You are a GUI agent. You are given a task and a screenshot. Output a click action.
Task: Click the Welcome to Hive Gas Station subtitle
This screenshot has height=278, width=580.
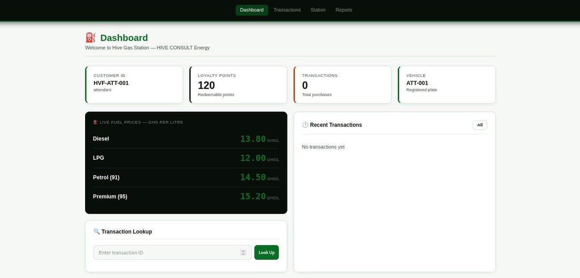(147, 48)
